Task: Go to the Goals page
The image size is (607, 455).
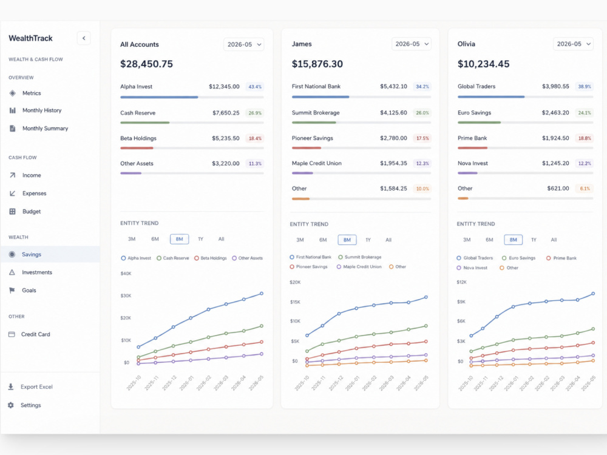Action: [29, 290]
